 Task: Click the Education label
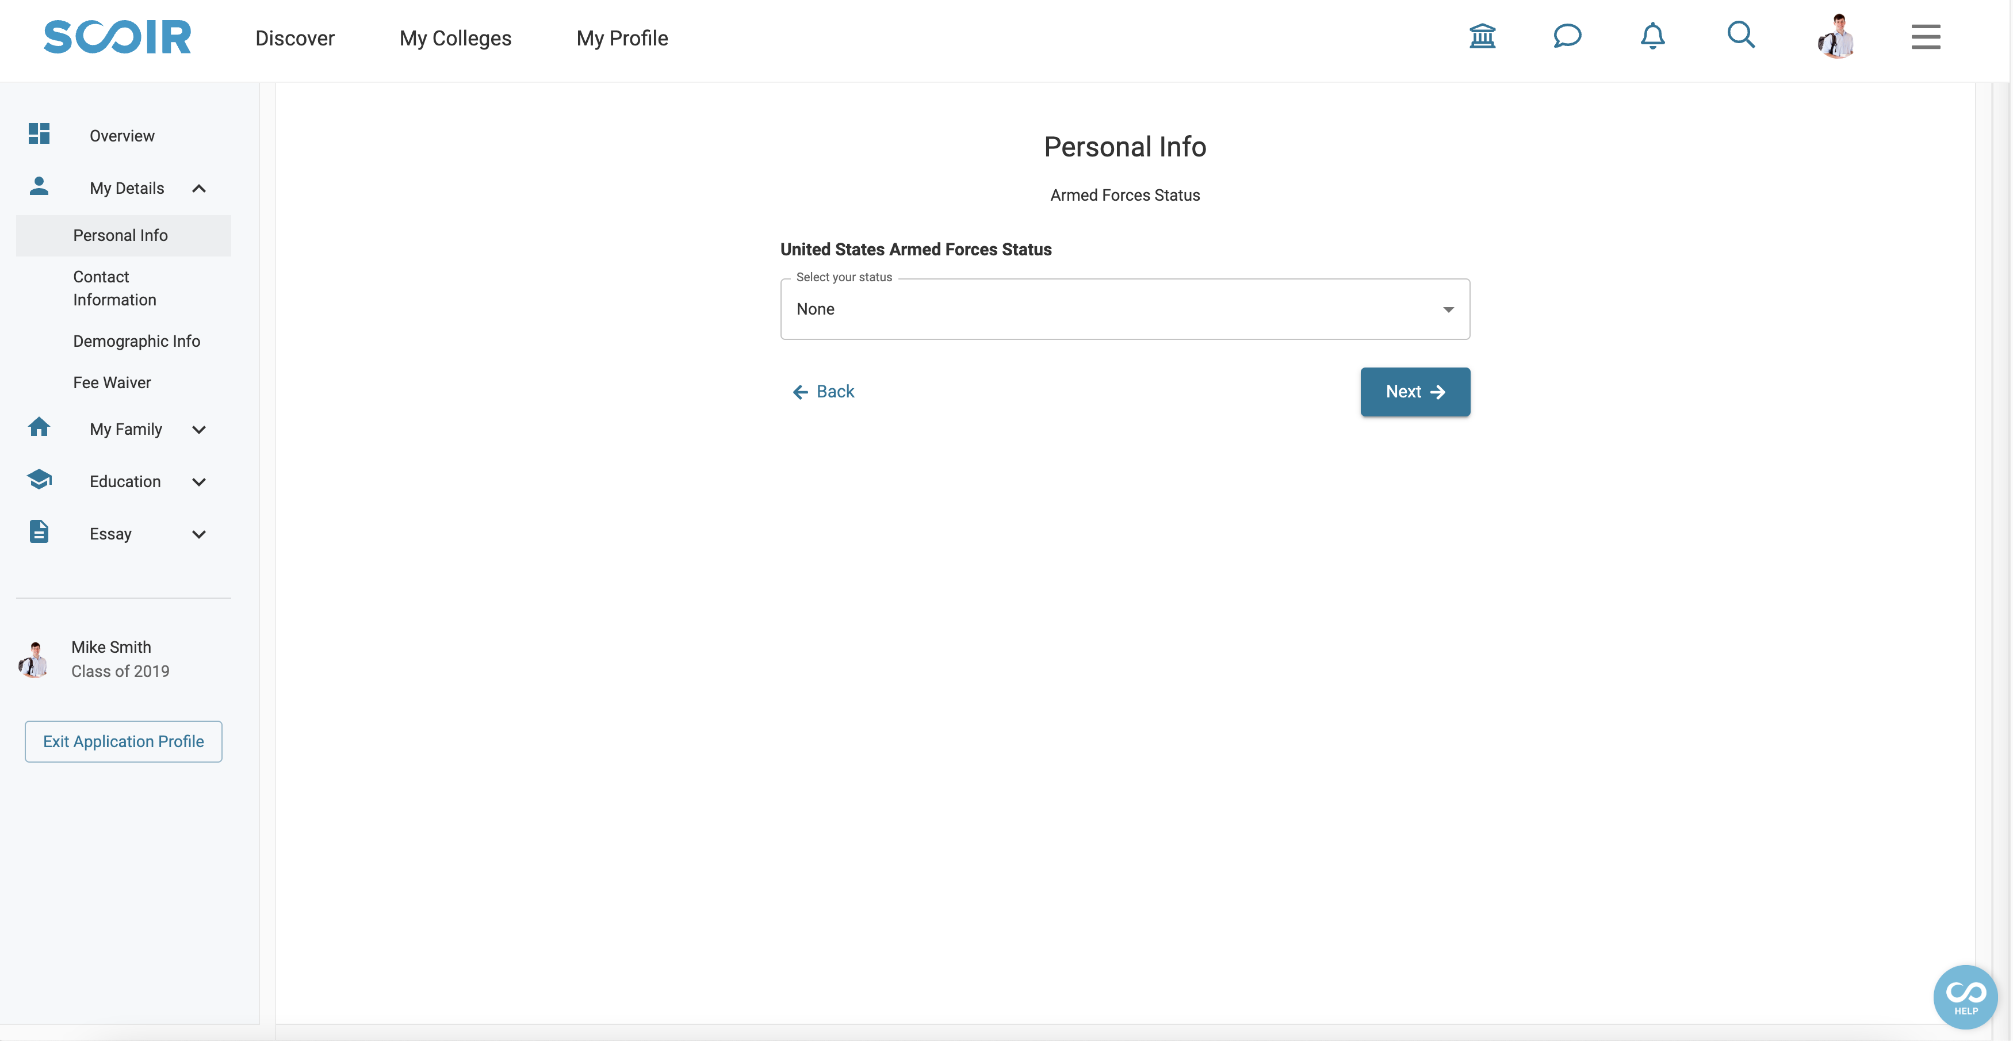pyautogui.click(x=125, y=481)
